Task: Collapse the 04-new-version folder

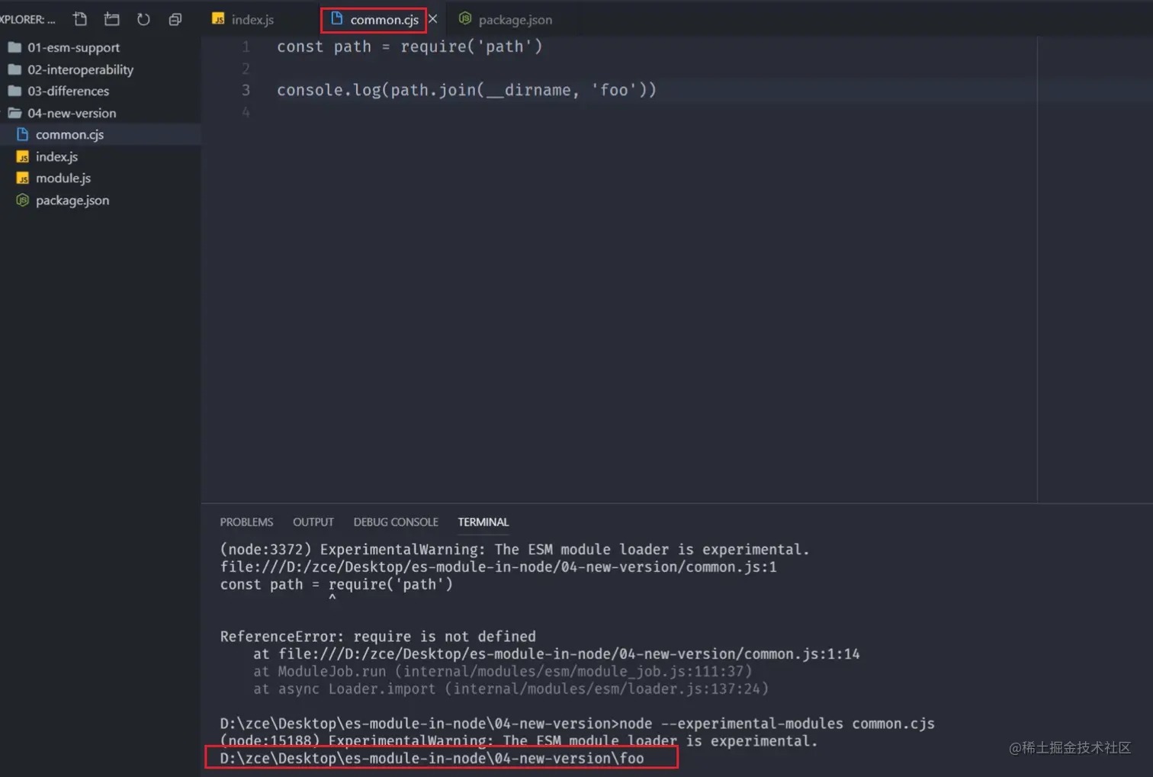Action: click(71, 112)
